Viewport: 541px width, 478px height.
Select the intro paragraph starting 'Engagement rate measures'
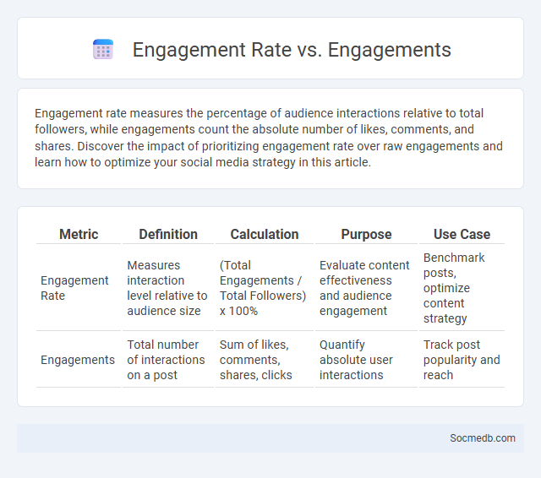[269, 138]
